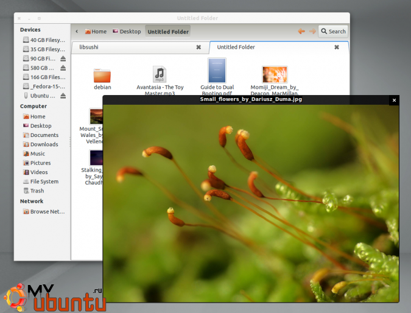Screen dimensions: 411x313
Task: Click the Search button in toolbar
Action: [333, 32]
